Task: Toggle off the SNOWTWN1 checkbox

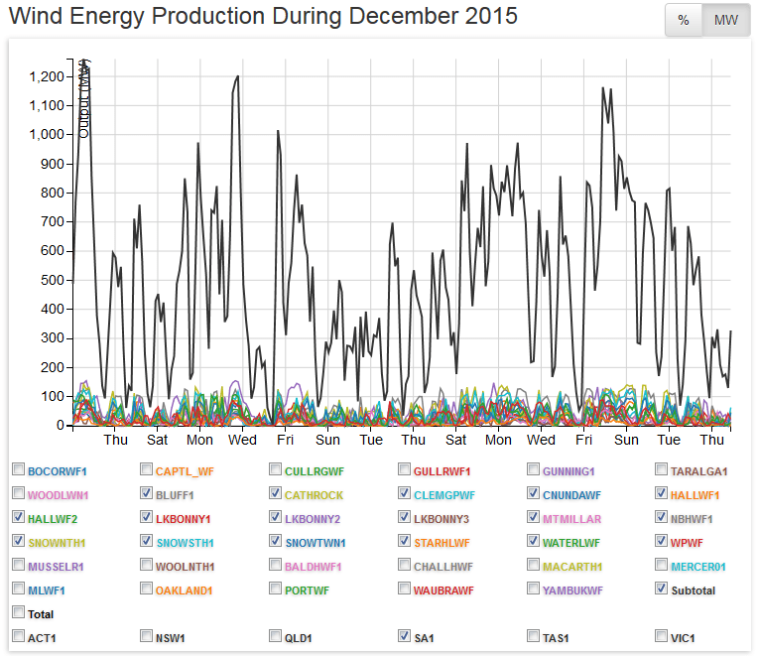Action: pyautogui.click(x=276, y=542)
